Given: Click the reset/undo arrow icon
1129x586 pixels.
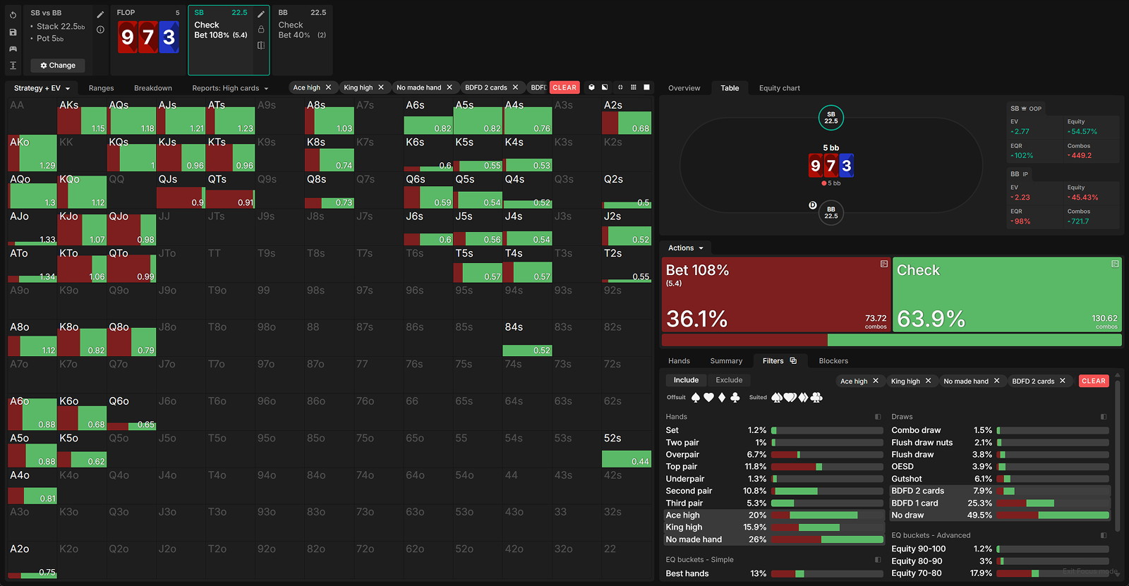Looking at the screenshot, I should pos(13,15).
